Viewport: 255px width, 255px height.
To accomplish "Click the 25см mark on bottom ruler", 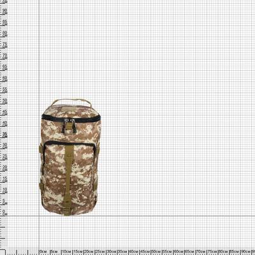I will [99, 252].
